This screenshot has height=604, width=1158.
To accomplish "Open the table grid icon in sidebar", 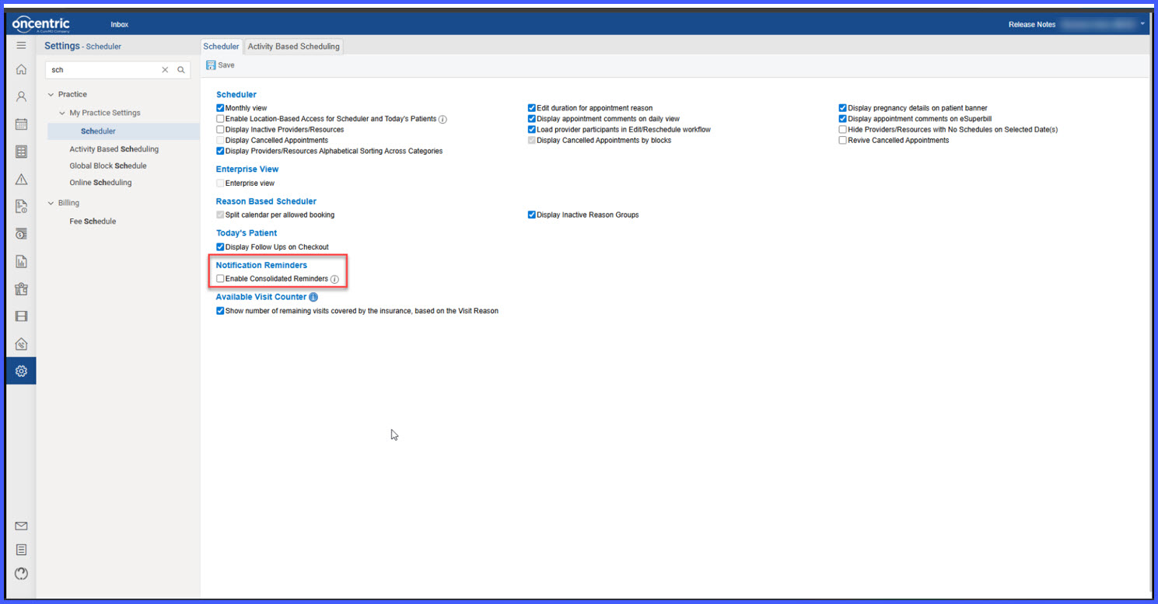I will tap(21, 152).
